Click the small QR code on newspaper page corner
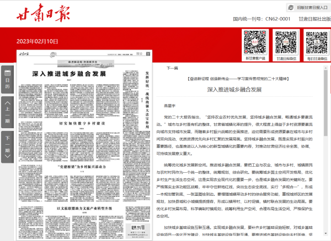The height and width of the screenshot is (241, 331). 148,54
